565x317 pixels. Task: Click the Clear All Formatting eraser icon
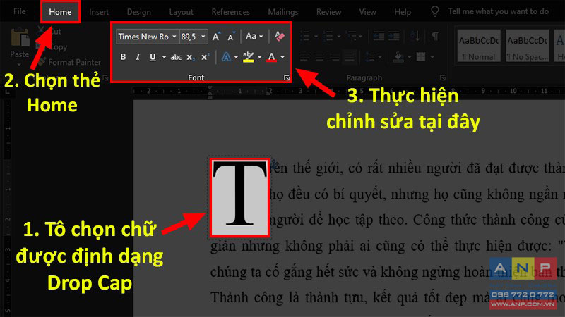click(x=280, y=36)
